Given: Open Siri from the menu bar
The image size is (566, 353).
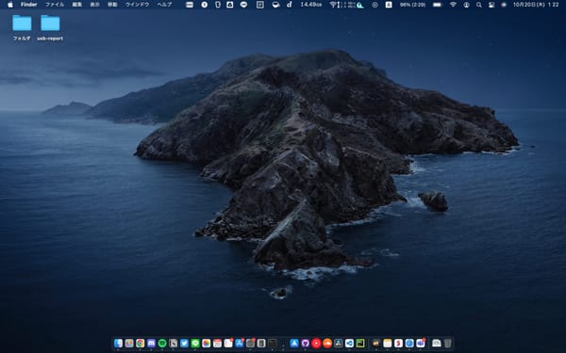Looking at the screenshot, I should pos(504,5).
